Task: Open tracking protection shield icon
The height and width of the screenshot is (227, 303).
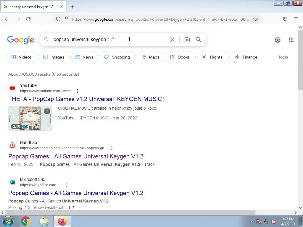Action: (x=58, y=19)
